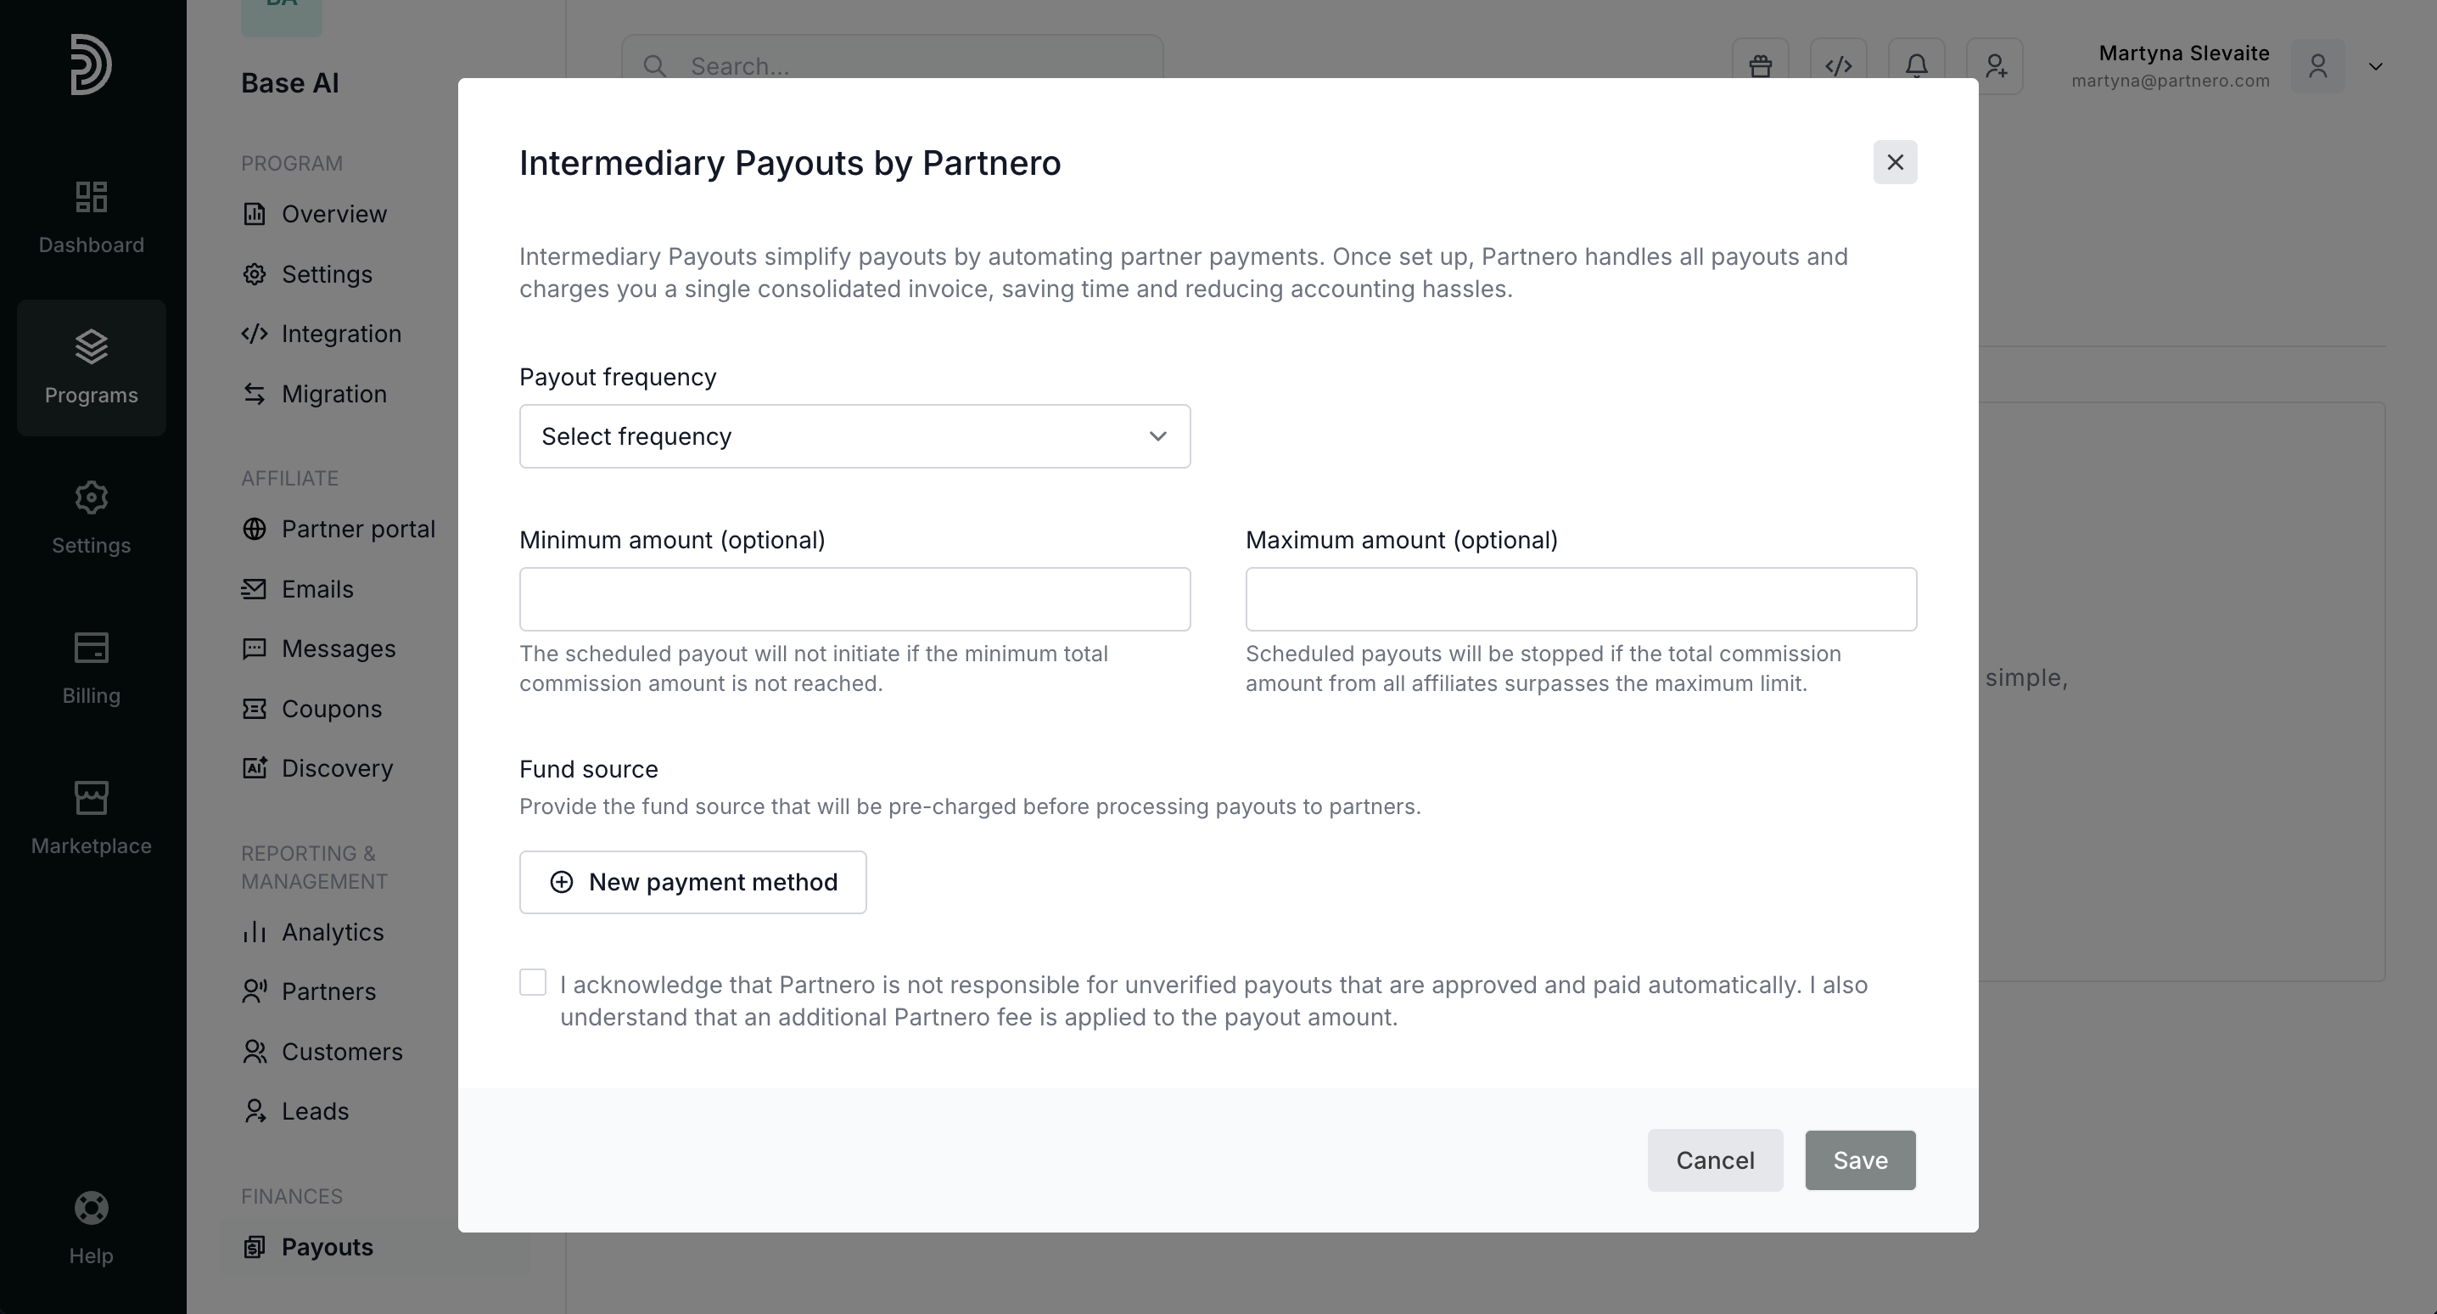
Task: Click the New payment method button
Action: [692, 882]
